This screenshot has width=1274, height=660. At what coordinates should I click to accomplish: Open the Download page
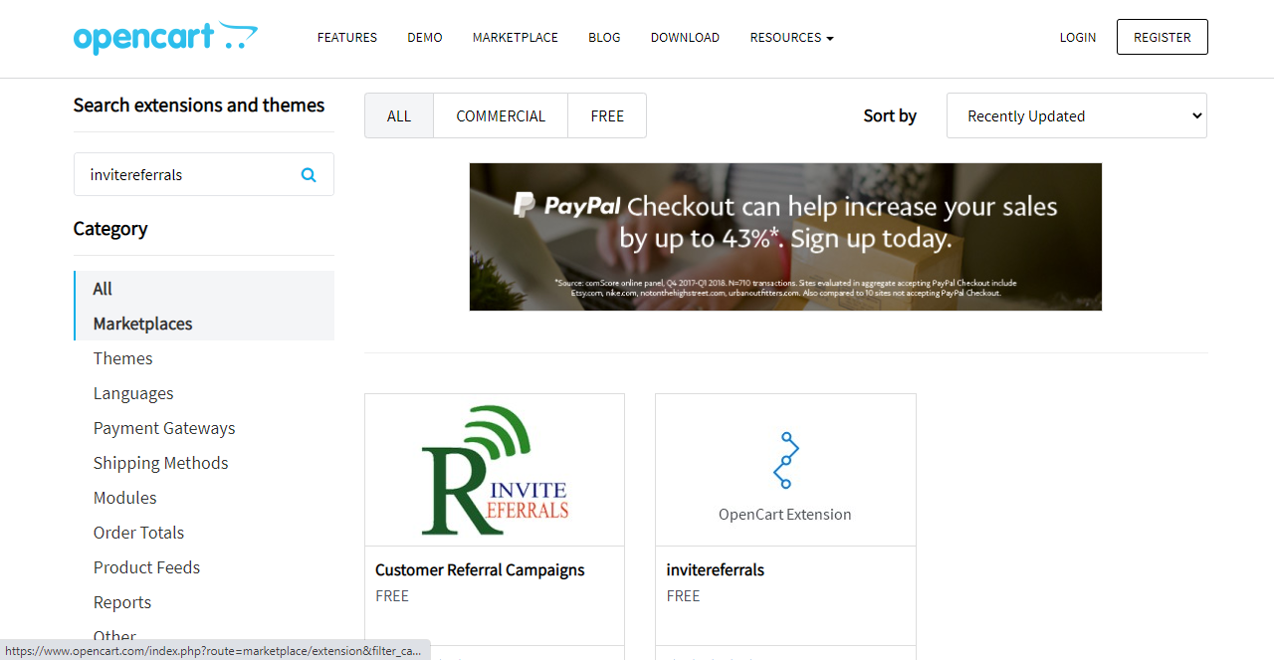click(x=685, y=37)
